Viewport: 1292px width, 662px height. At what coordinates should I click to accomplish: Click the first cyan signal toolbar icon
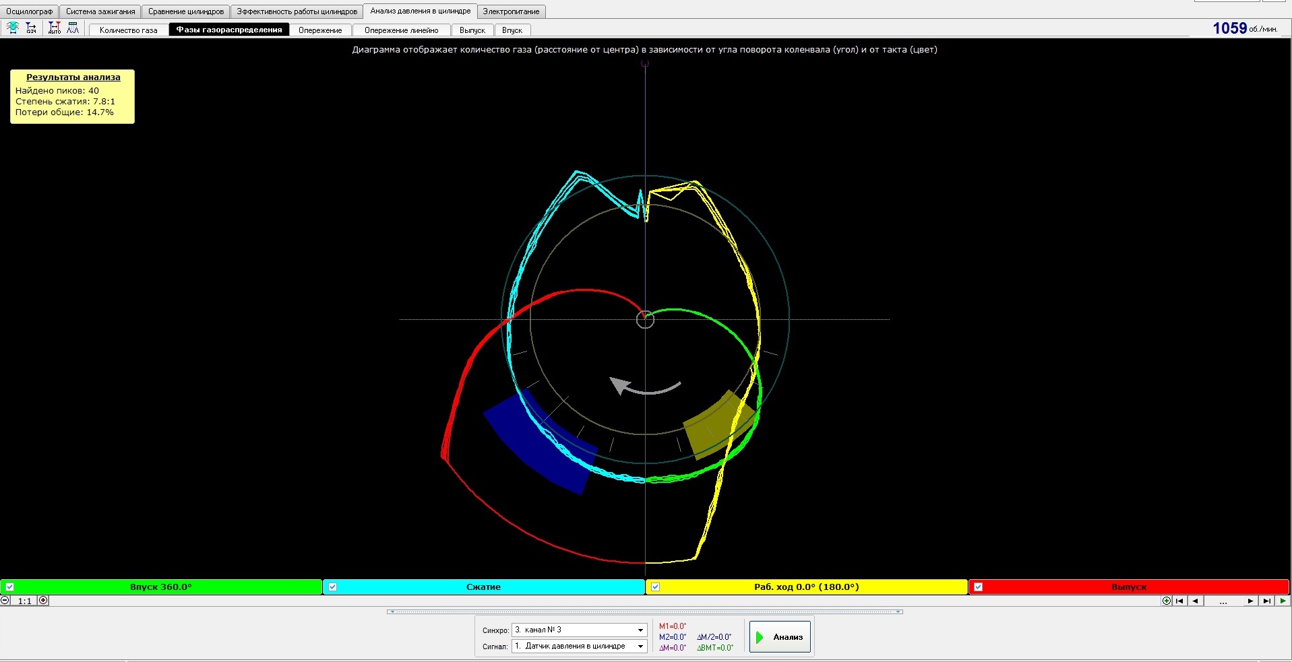(x=13, y=28)
